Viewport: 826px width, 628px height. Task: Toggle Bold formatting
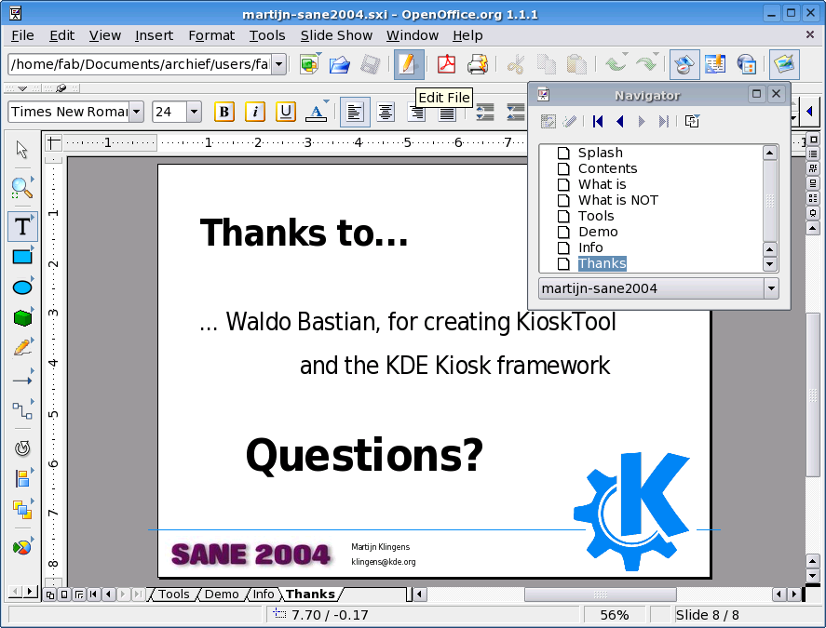(223, 112)
